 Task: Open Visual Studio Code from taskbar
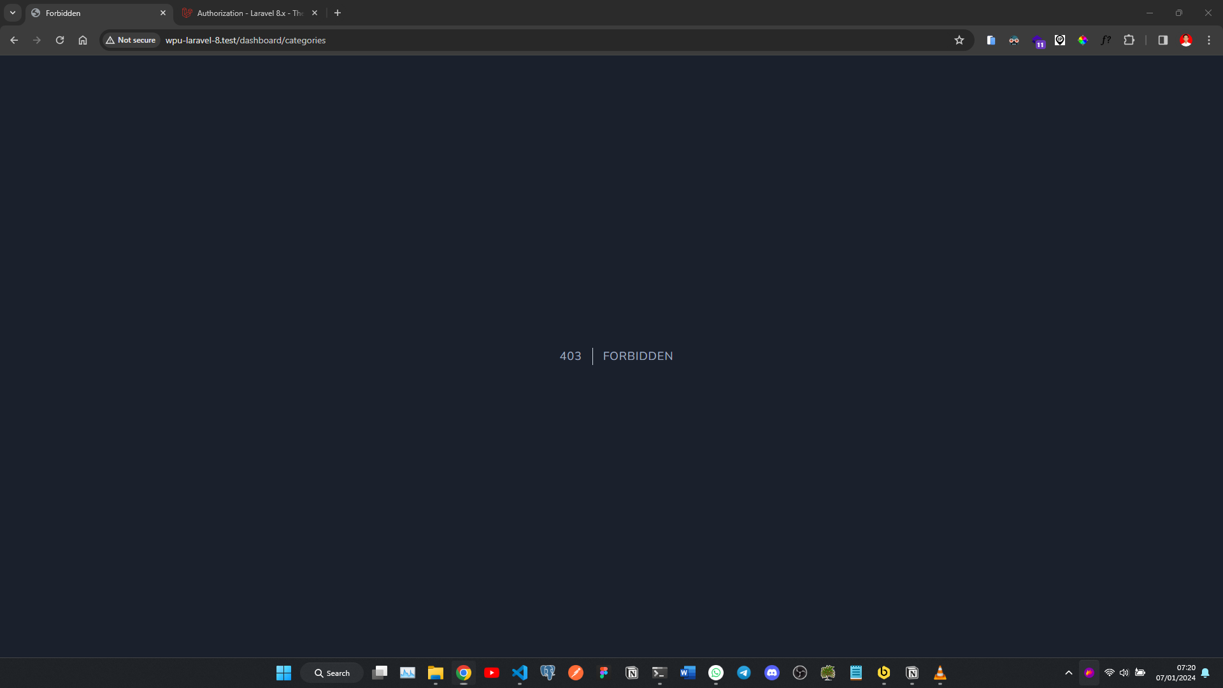tap(520, 673)
